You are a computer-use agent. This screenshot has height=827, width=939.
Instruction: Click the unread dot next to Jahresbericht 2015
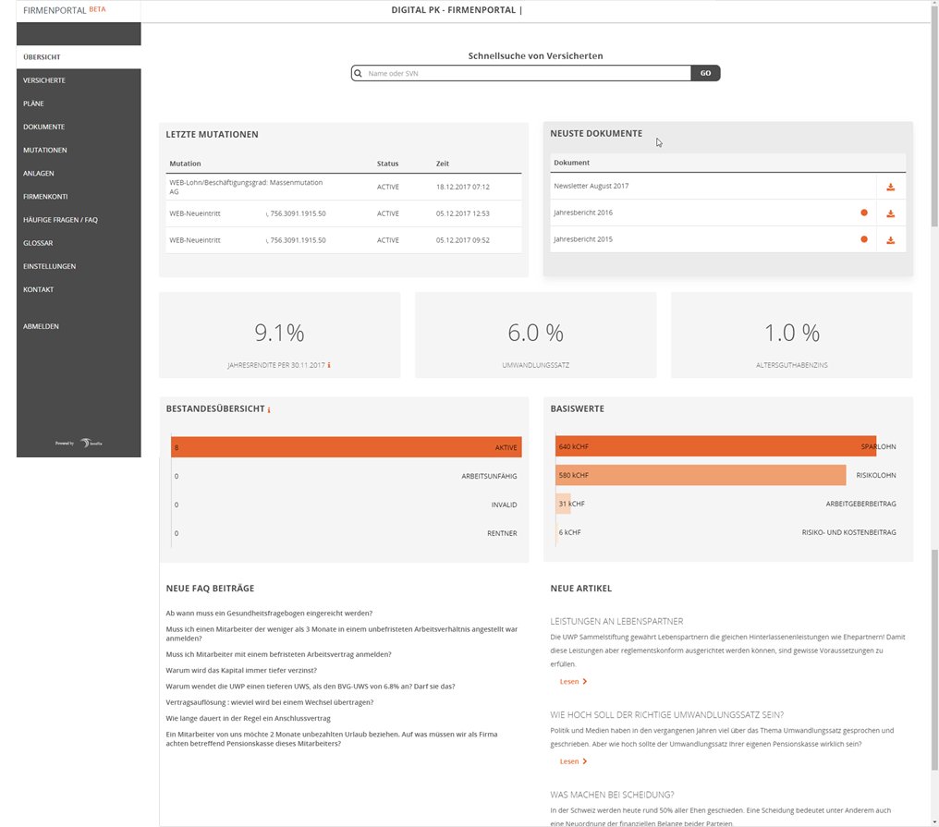click(864, 238)
